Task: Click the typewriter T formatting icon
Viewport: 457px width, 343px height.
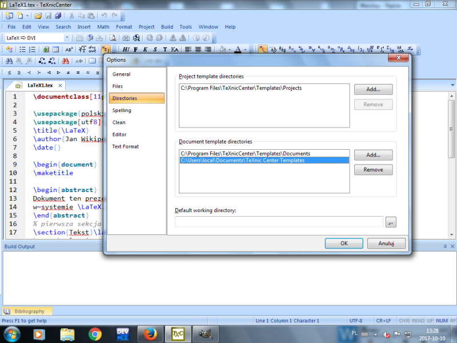Action: pyautogui.click(x=165, y=49)
